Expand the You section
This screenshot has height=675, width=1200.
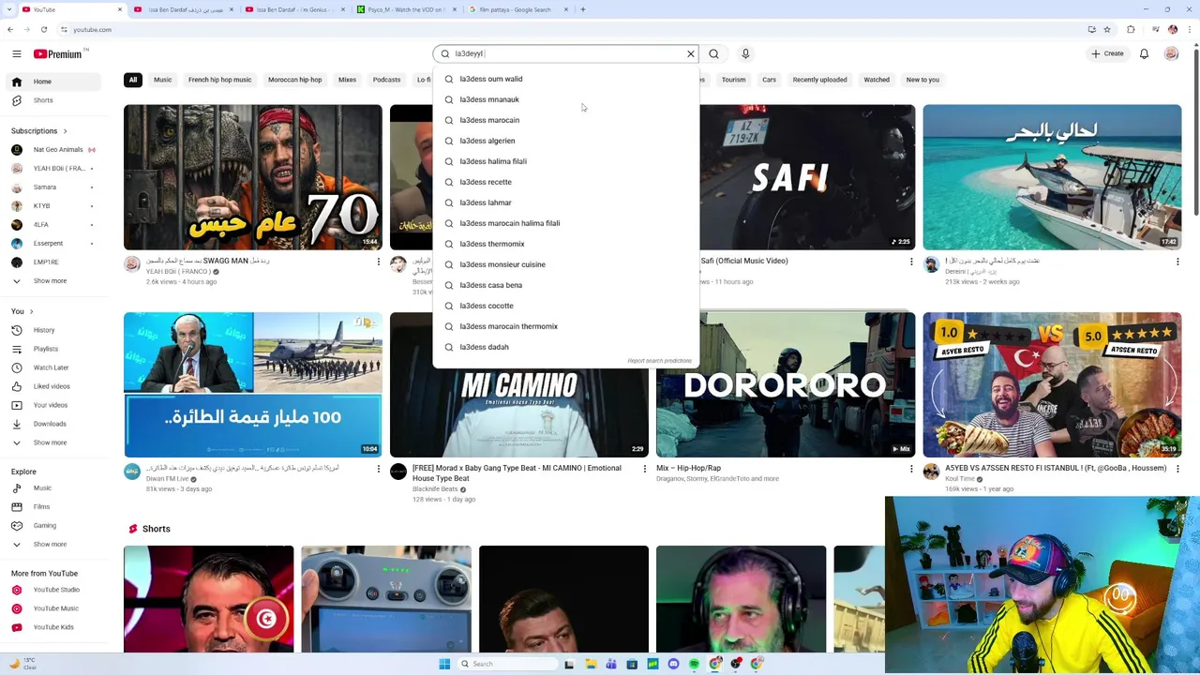point(22,310)
